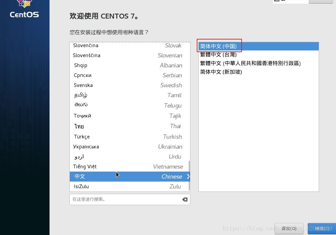Select Svenska Swedish language

click(x=130, y=85)
